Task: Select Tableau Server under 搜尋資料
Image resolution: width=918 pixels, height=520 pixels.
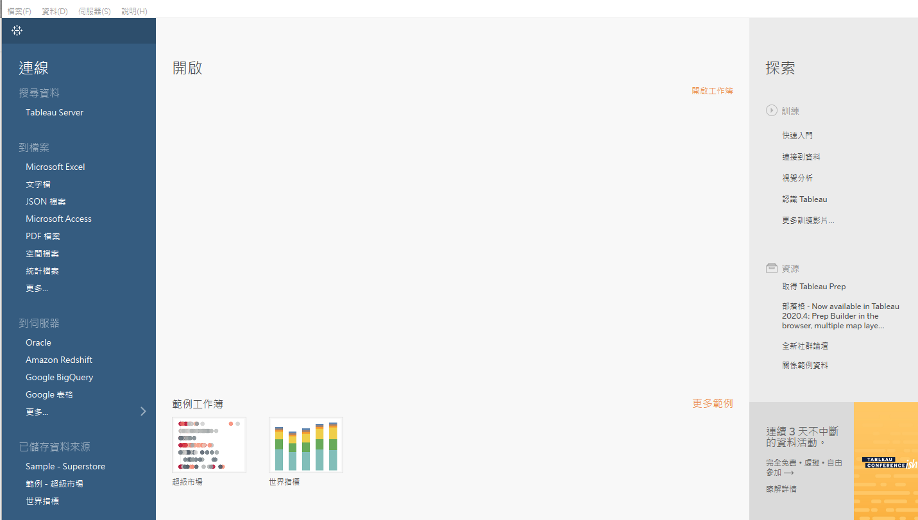Action: click(55, 112)
